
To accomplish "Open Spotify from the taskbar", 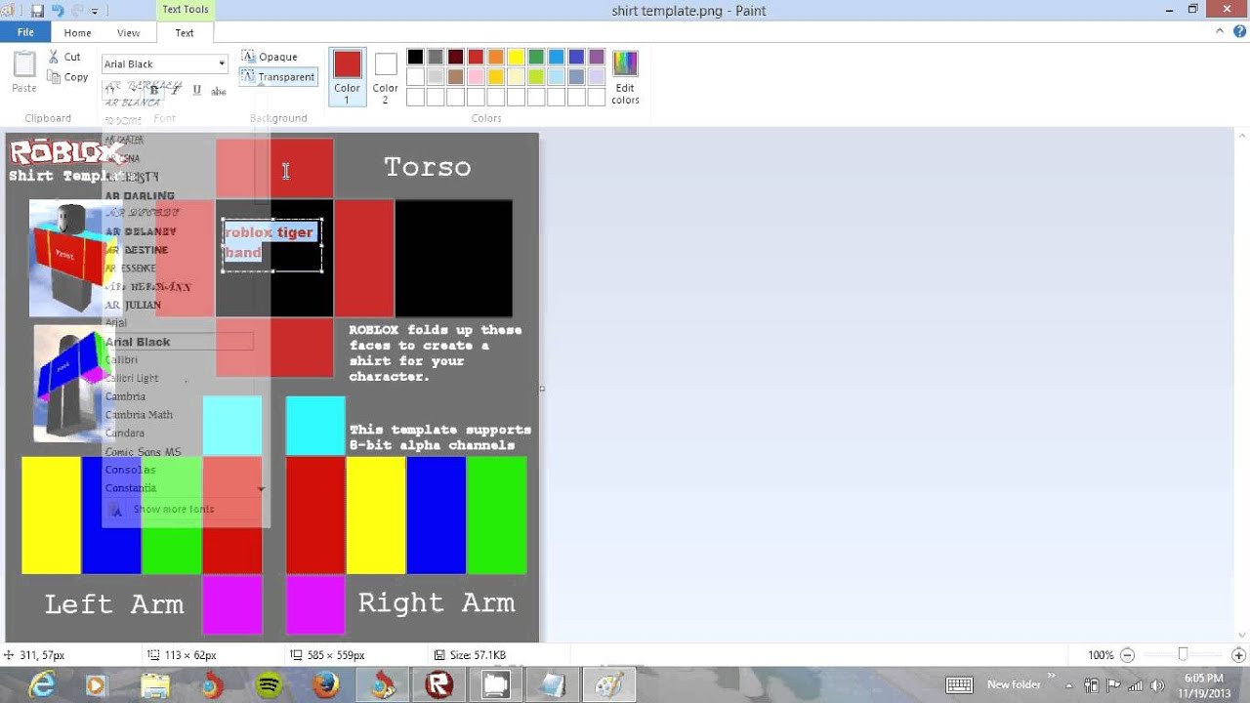I will coord(269,685).
